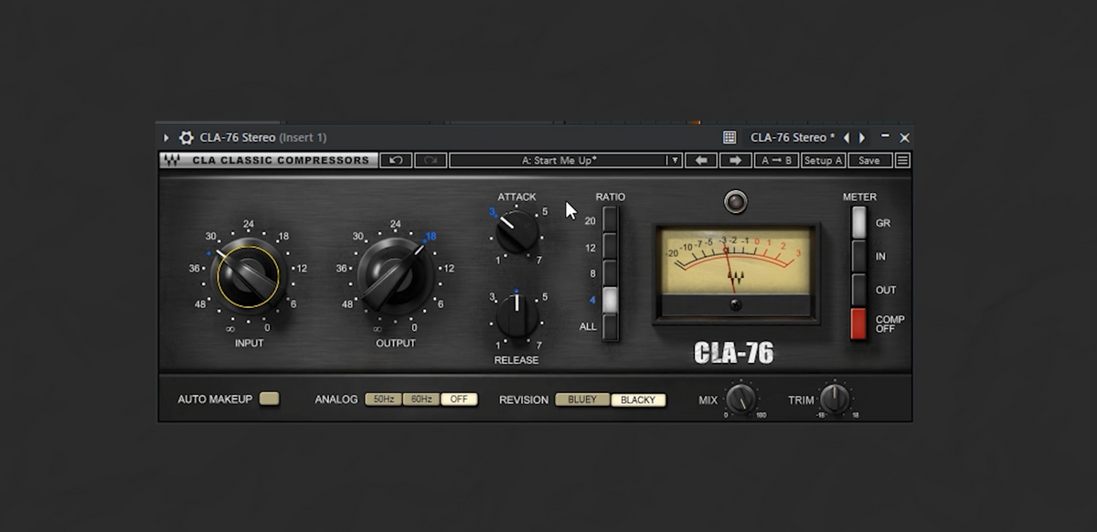Image resolution: width=1097 pixels, height=532 pixels.
Task: Set the ratio to 8
Action: coord(610,273)
